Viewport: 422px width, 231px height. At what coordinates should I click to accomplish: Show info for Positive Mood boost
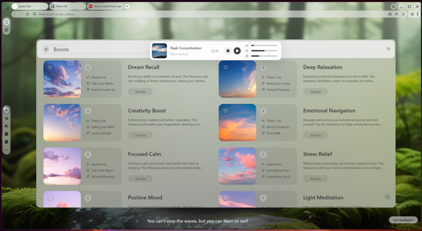(x=88, y=198)
